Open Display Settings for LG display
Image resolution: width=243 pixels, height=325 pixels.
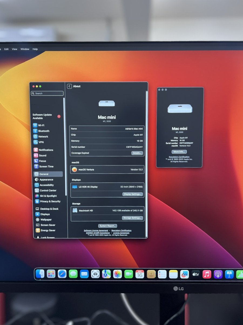[133, 194]
